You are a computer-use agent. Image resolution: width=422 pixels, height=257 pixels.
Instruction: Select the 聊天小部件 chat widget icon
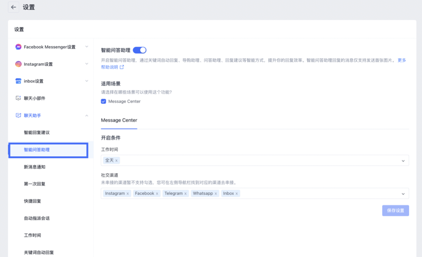[x=18, y=98]
